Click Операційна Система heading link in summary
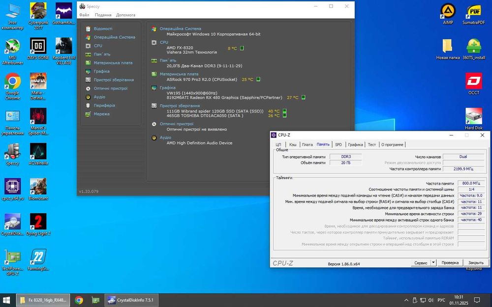 [x=181, y=28]
